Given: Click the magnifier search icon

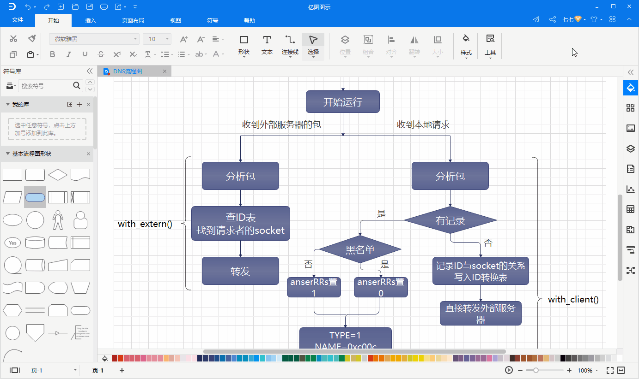Looking at the screenshot, I should [77, 86].
